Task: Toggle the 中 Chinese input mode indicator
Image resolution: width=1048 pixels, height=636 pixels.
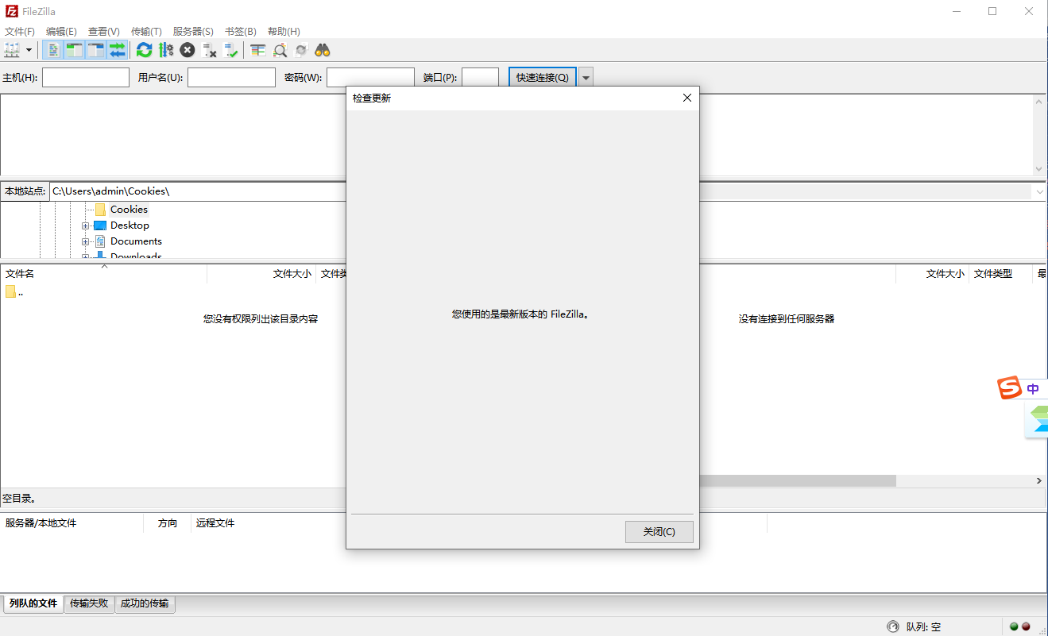Action: pos(1033,389)
